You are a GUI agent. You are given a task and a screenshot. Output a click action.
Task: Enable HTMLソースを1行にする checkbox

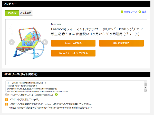(x=6, y=94)
